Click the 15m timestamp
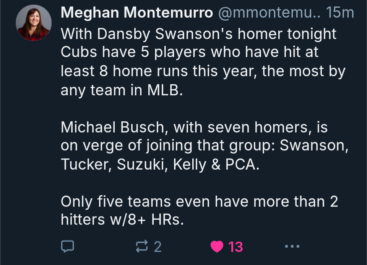The width and height of the screenshot is (367, 265). coord(341,13)
